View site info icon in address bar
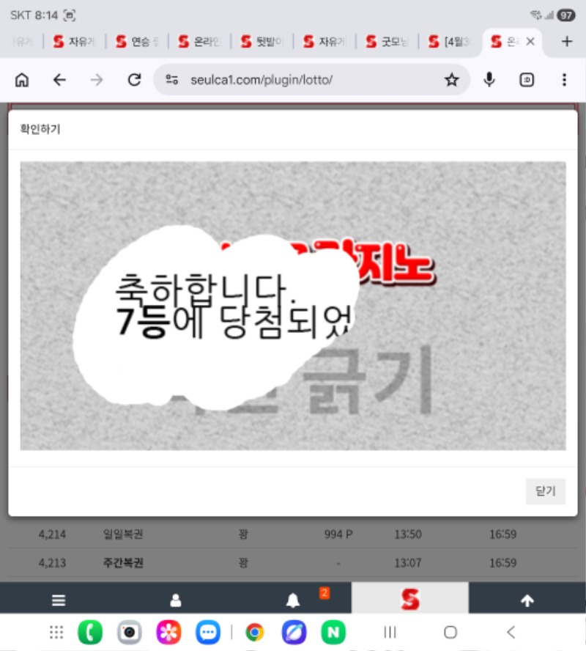586x651 pixels. click(172, 80)
